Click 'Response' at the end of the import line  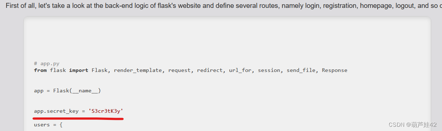(x=335, y=71)
